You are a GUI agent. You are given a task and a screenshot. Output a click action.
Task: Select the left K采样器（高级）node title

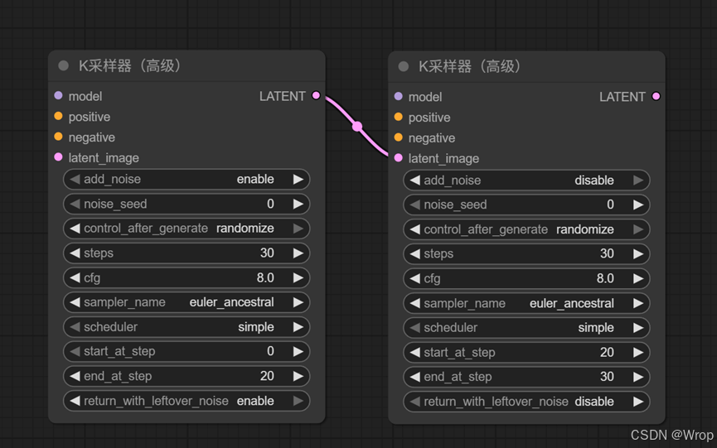pos(131,65)
